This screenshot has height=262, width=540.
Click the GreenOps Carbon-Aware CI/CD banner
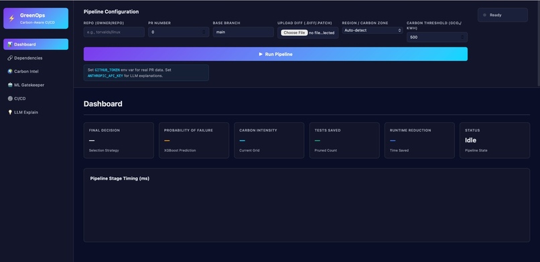pos(36,19)
